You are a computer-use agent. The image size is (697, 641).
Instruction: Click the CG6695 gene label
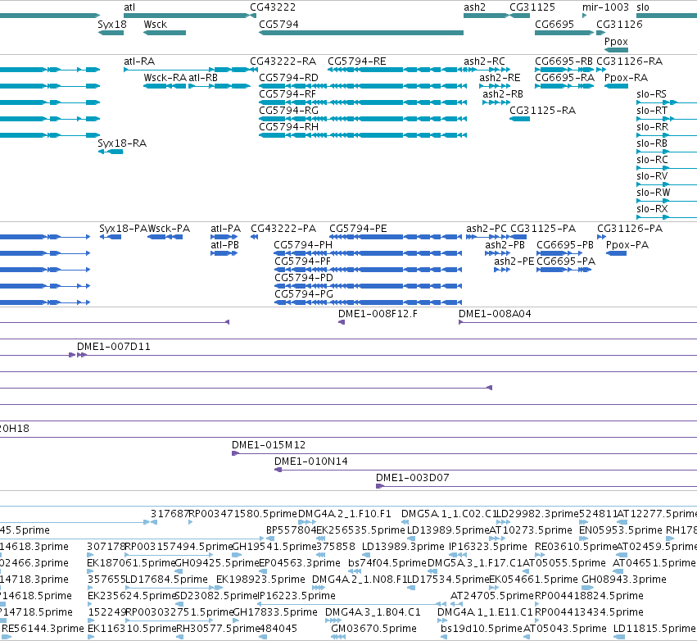[x=554, y=24]
